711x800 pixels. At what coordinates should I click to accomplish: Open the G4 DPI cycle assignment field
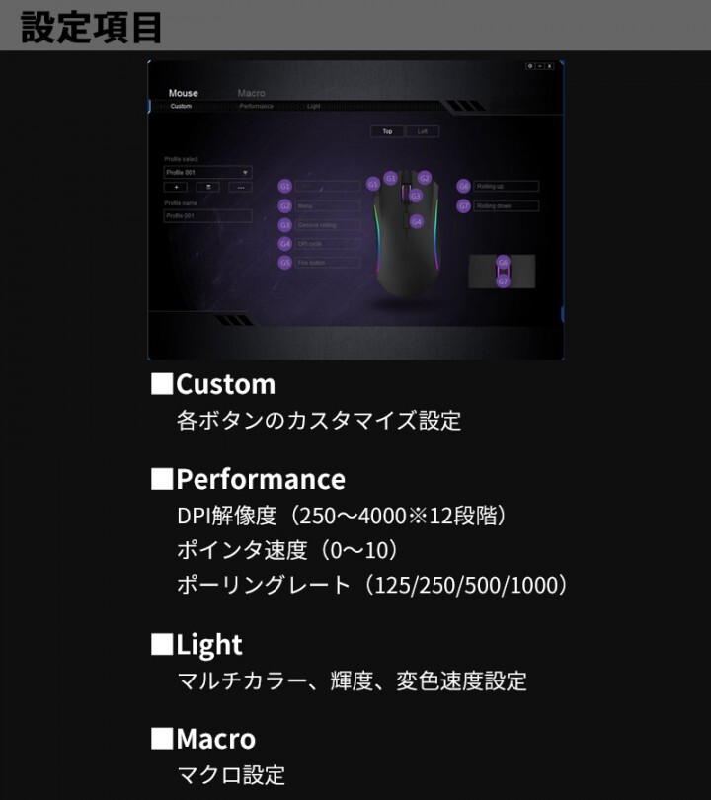(328, 244)
